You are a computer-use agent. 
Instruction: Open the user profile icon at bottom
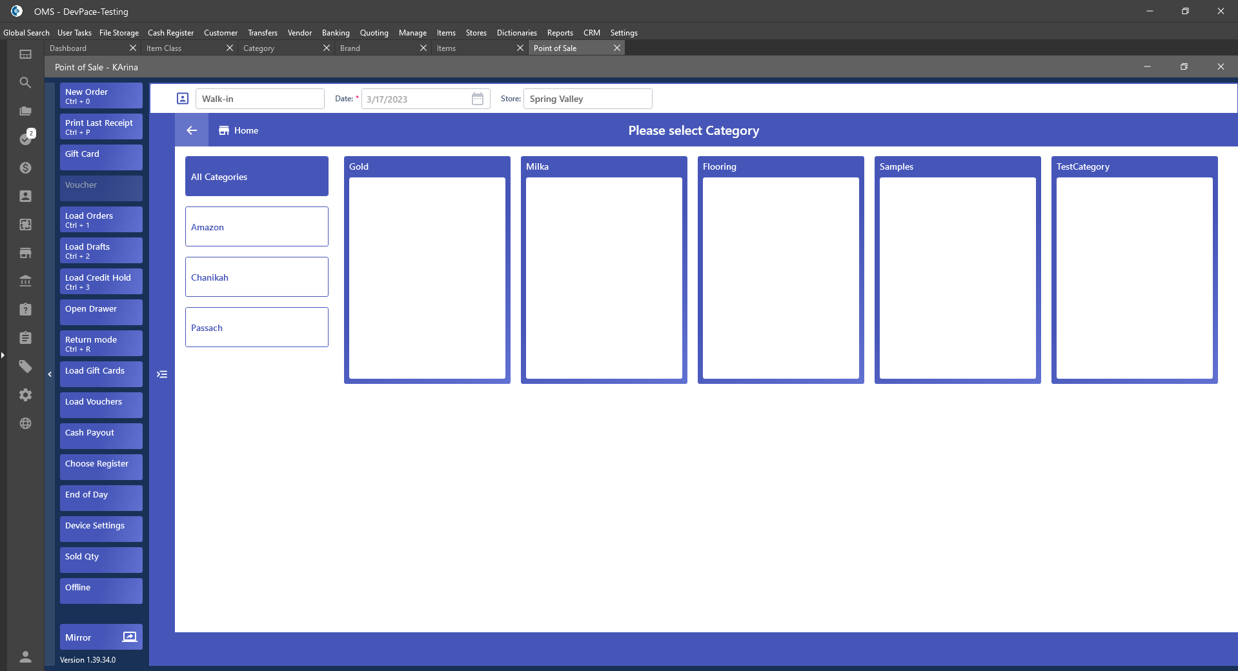tap(25, 657)
